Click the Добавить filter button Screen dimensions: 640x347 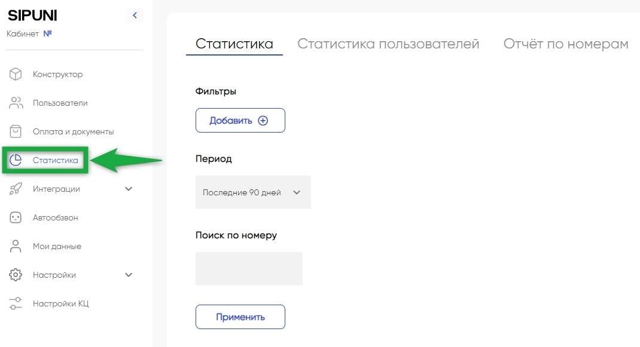pos(240,120)
